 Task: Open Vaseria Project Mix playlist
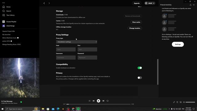pos(9,31)
